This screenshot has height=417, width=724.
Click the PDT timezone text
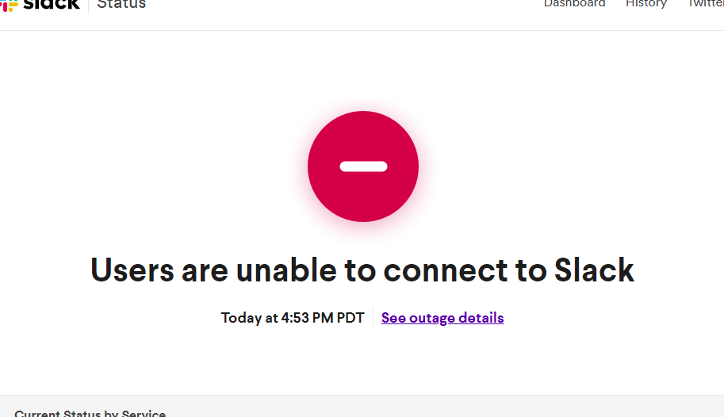pos(348,318)
